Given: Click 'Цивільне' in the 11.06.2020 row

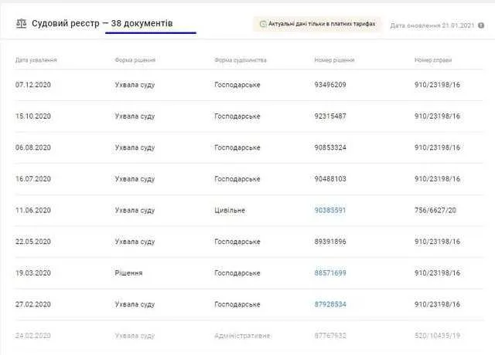Looking at the screenshot, I should point(230,211).
